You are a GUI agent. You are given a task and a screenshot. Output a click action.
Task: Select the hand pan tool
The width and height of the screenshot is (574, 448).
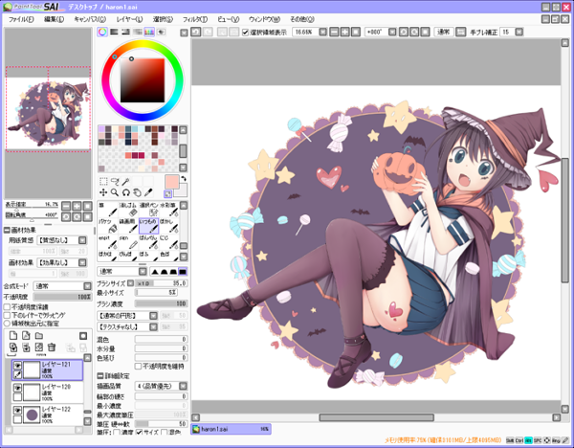[137, 192]
